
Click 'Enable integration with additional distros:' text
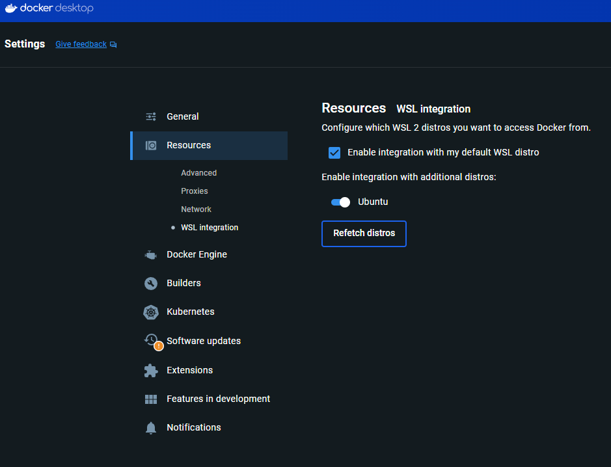coord(409,177)
